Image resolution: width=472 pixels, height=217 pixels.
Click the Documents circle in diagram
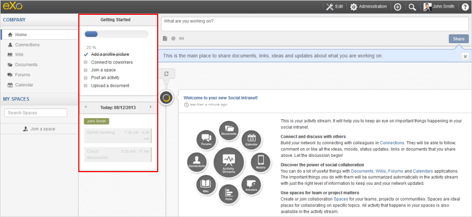click(229, 131)
